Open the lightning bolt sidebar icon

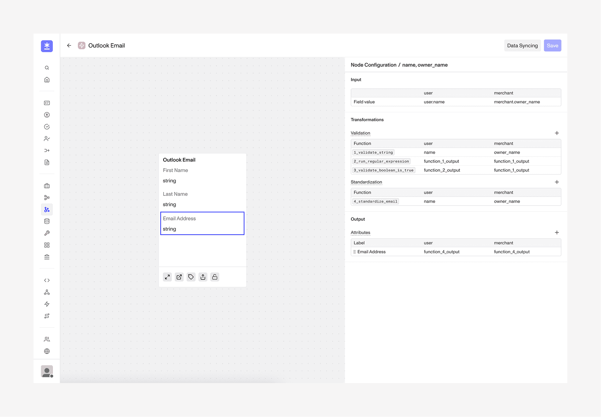(x=47, y=304)
